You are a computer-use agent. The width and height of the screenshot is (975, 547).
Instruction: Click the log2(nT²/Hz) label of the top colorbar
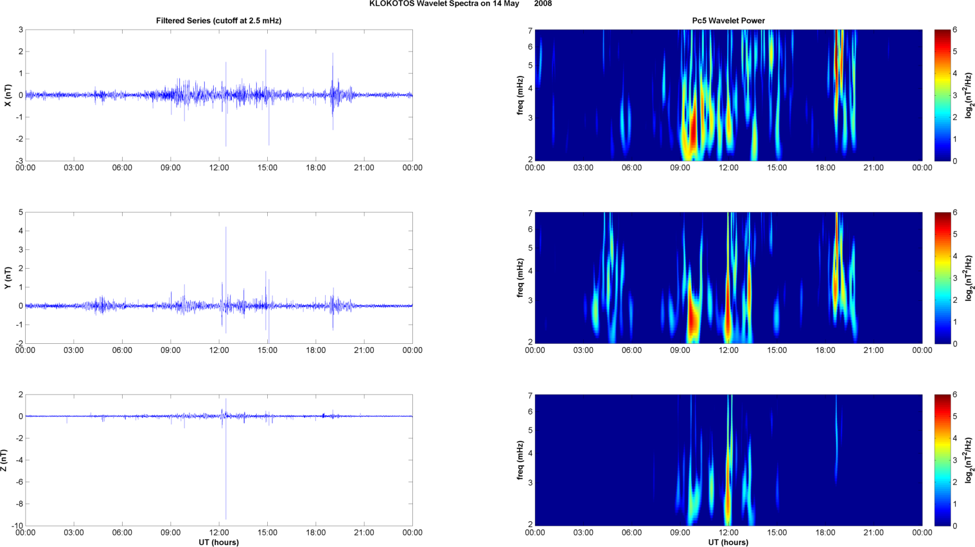(x=969, y=95)
